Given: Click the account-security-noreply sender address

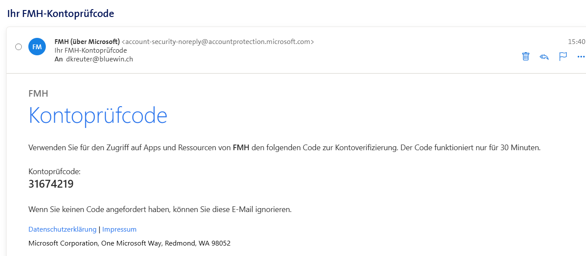Looking at the screenshot, I should [x=218, y=42].
